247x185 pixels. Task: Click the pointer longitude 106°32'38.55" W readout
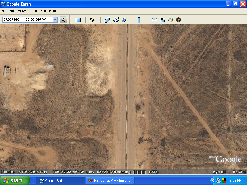pyautogui.click(x=68, y=172)
